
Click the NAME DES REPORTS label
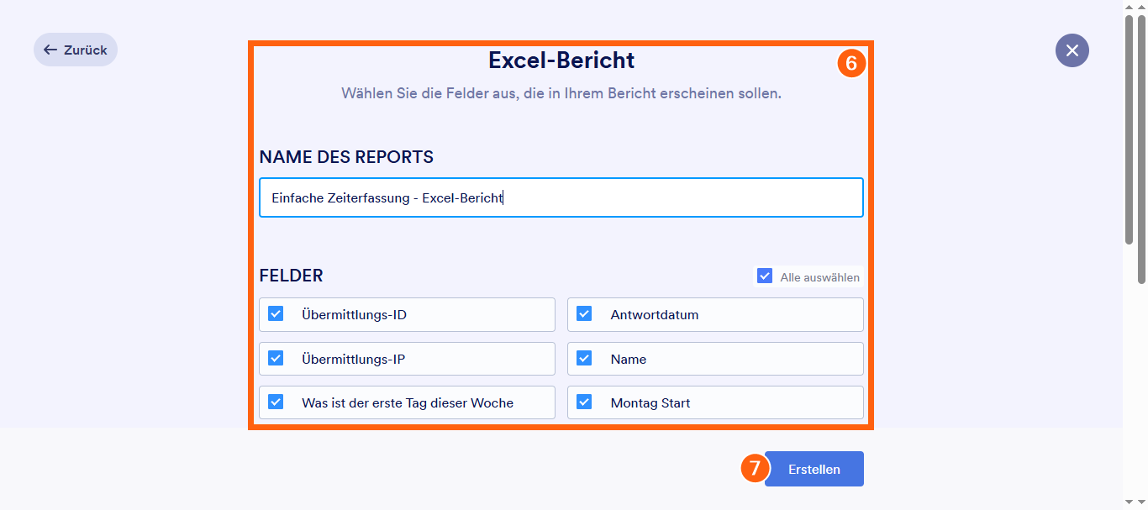(x=346, y=157)
